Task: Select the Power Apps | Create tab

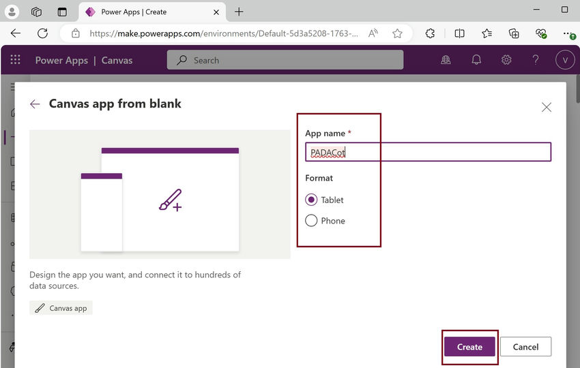Action: click(x=152, y=12)
